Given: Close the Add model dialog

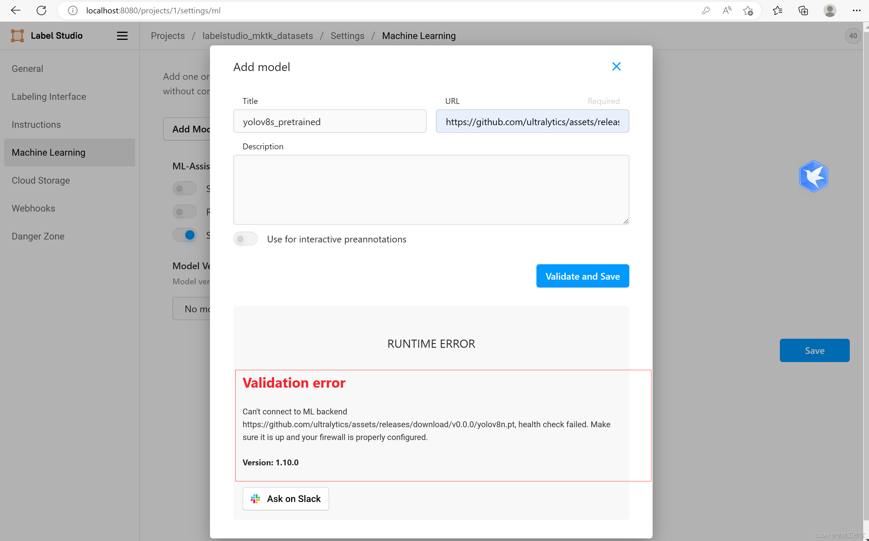Looking at the screenshot, I should click(616, 67).
